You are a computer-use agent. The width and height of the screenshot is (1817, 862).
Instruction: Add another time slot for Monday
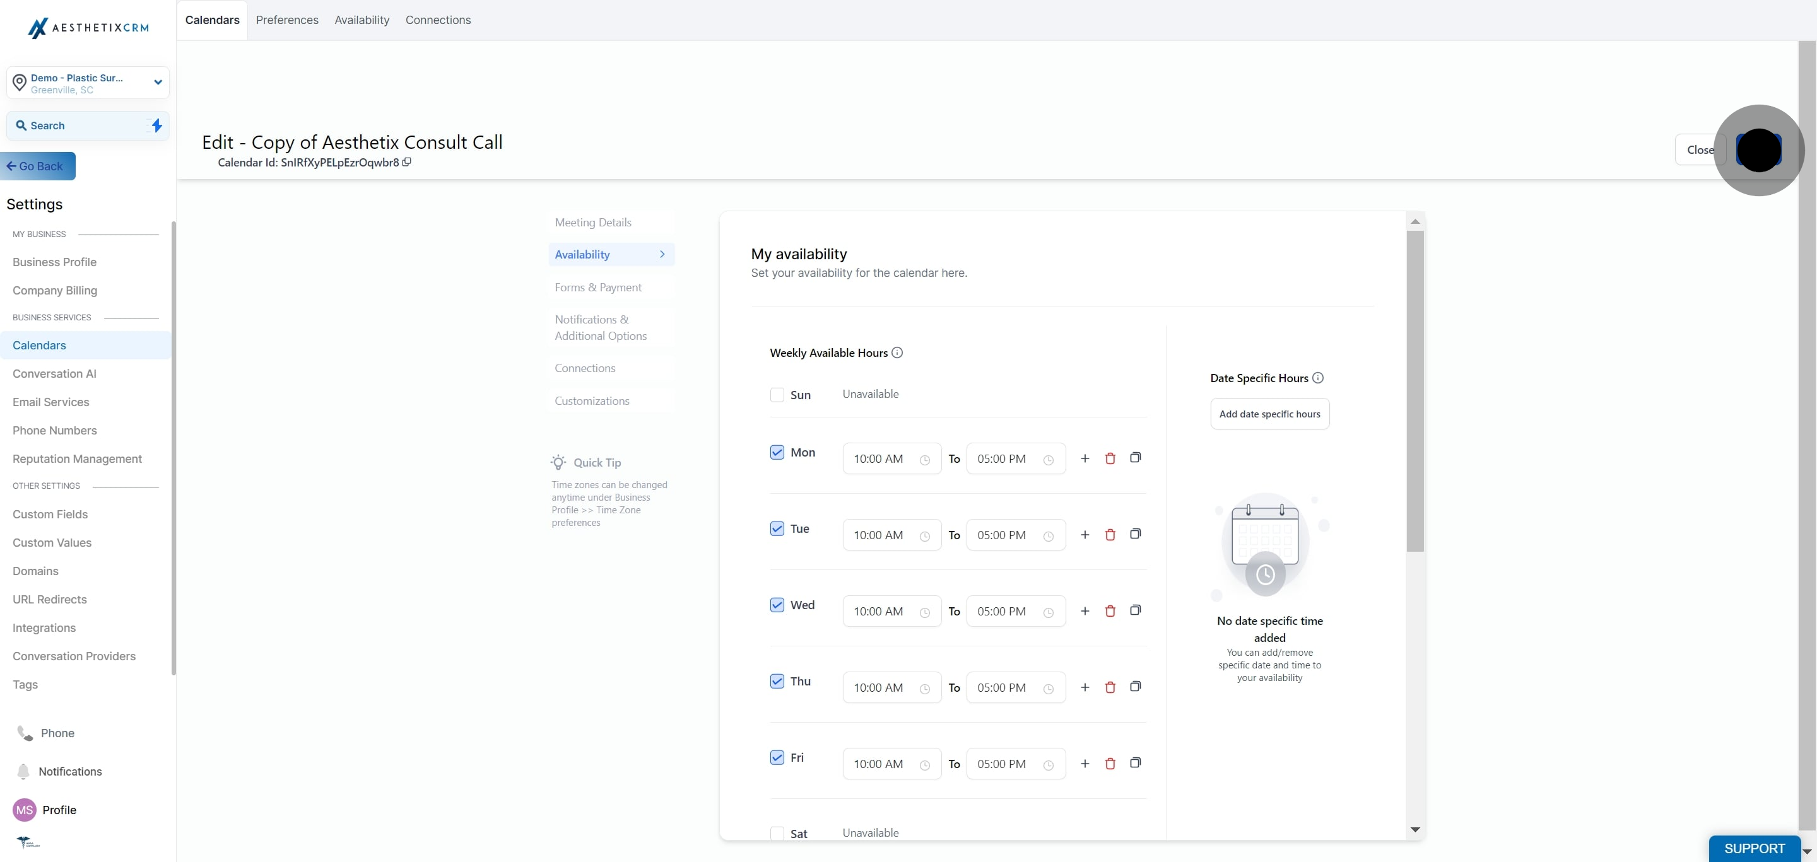point(1085,459)
